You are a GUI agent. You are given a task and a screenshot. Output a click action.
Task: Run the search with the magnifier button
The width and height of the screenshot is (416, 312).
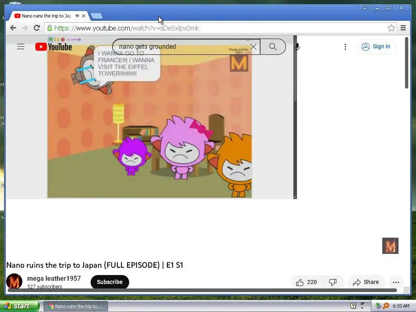tap(273, 47)
